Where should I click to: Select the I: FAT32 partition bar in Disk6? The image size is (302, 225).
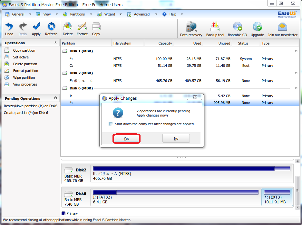176,192
